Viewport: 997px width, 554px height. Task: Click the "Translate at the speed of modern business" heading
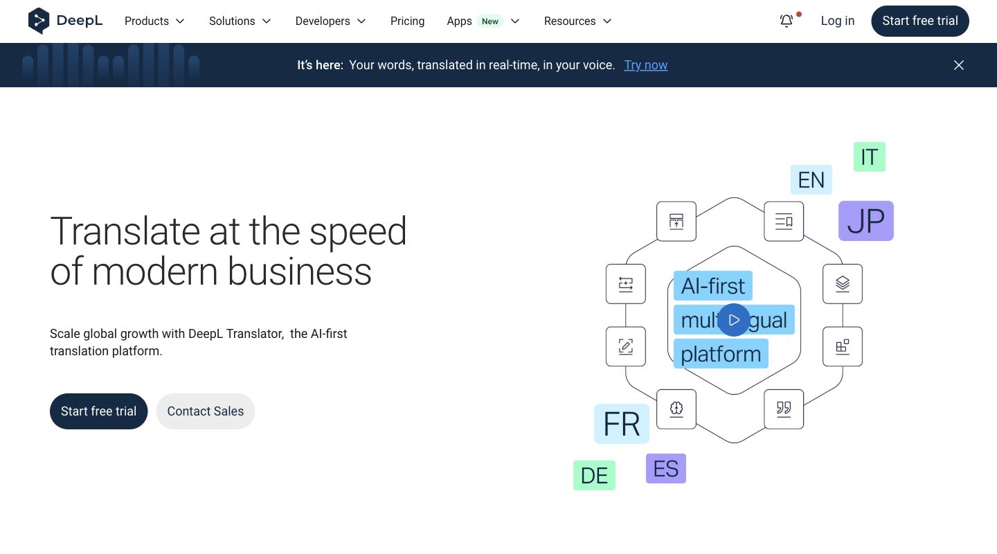[x=228, y=251]
